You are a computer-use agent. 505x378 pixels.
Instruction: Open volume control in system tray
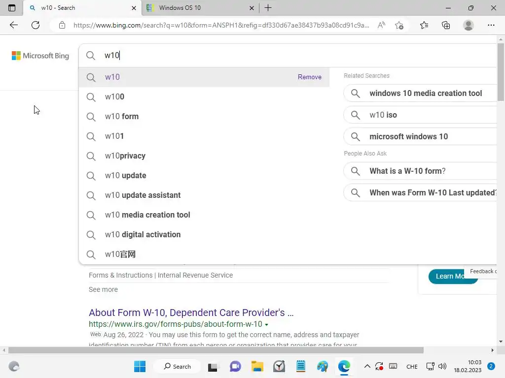coord(442,366)
